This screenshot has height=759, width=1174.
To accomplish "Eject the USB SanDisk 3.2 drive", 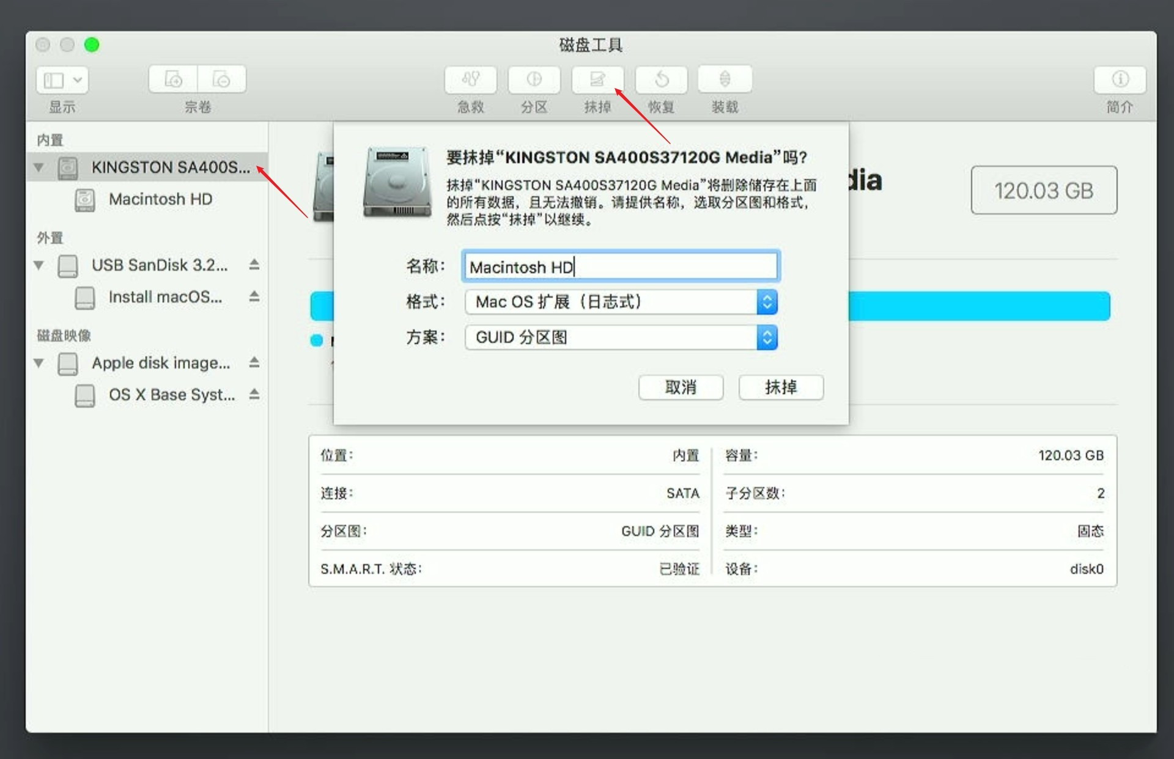I will click(x=254, y=265).
